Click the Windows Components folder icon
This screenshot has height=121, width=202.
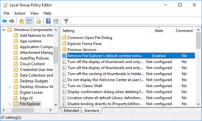coord(9,30)
